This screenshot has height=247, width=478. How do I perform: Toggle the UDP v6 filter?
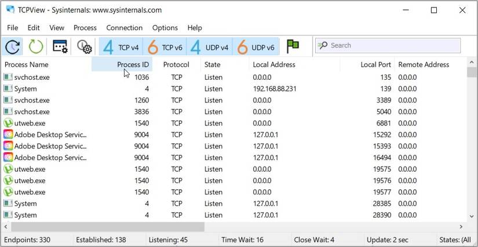coord(256,47)
